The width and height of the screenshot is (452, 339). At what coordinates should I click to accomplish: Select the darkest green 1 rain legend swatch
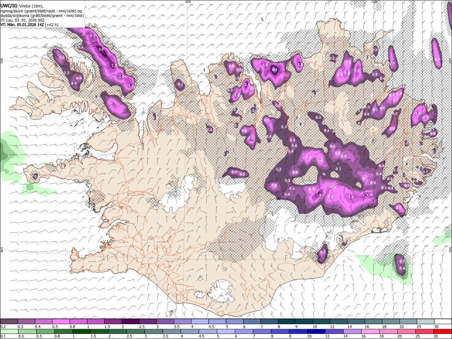coord(81,332)
